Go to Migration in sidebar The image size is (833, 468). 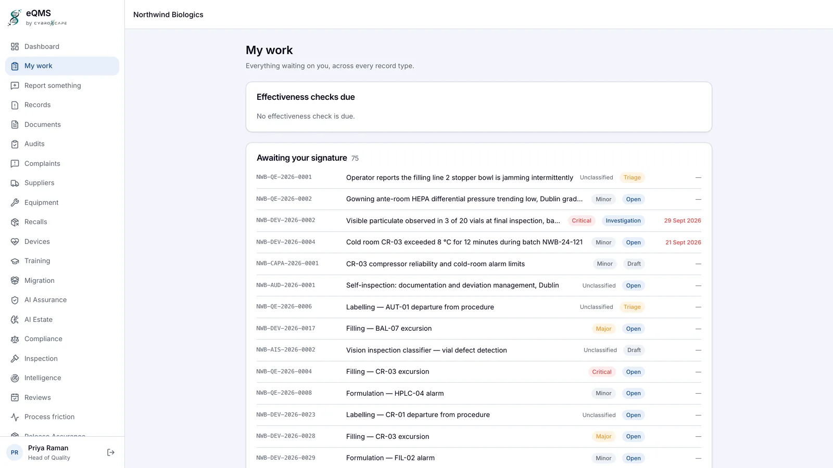pos(62,280)
